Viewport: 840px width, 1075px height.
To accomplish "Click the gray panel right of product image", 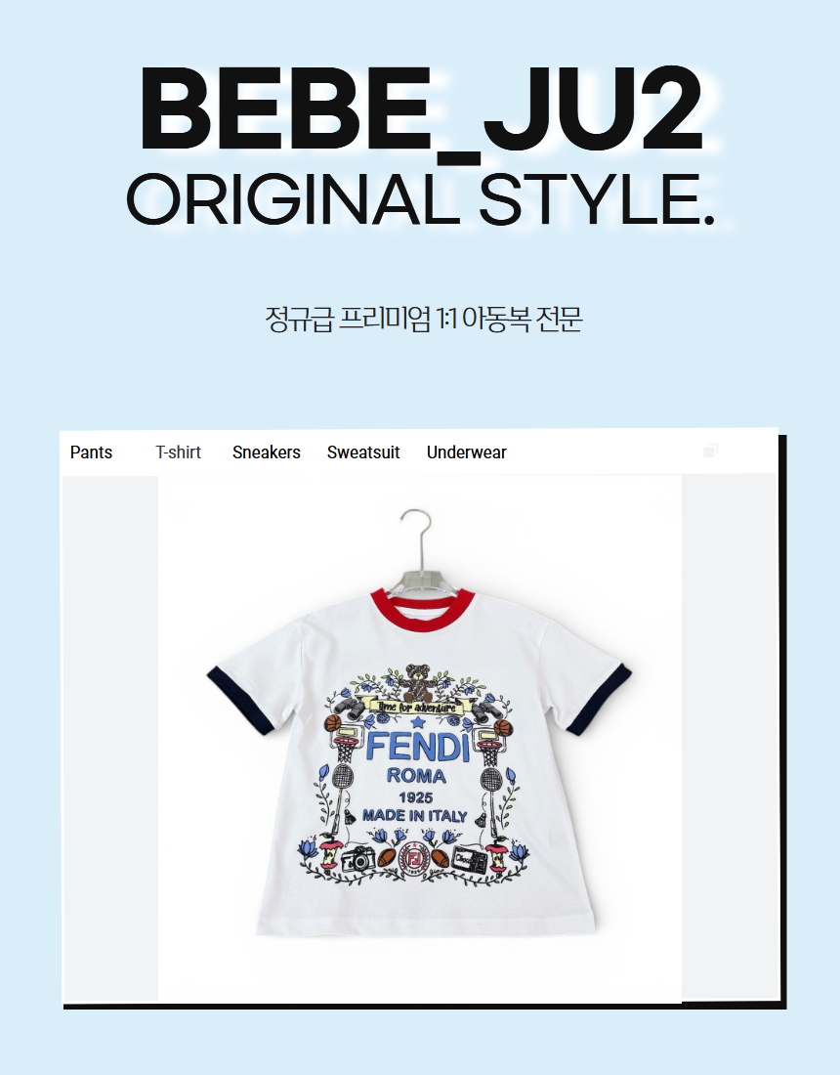I will 729,739.
